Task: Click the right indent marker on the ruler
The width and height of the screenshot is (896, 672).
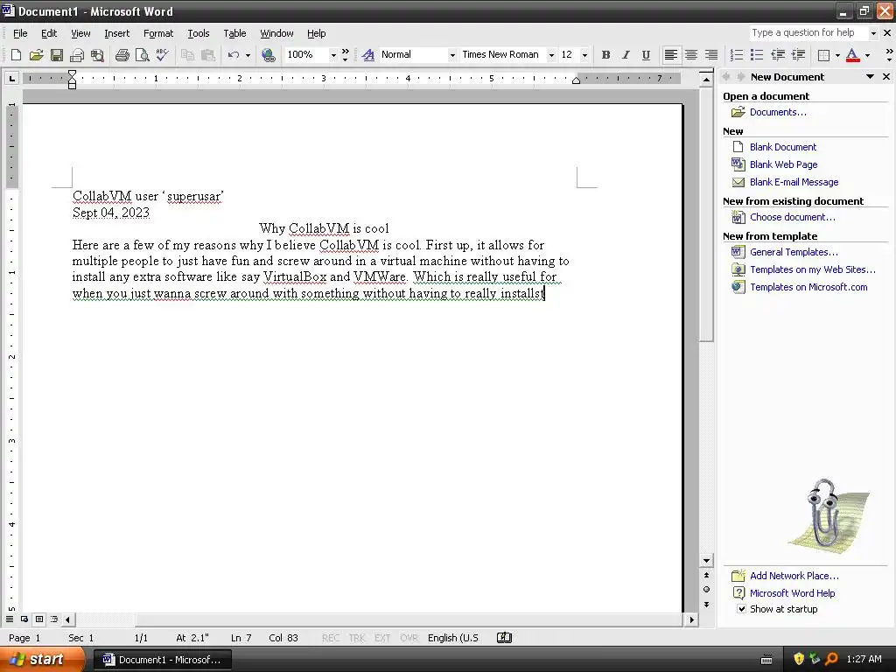Action: point(576,80)
